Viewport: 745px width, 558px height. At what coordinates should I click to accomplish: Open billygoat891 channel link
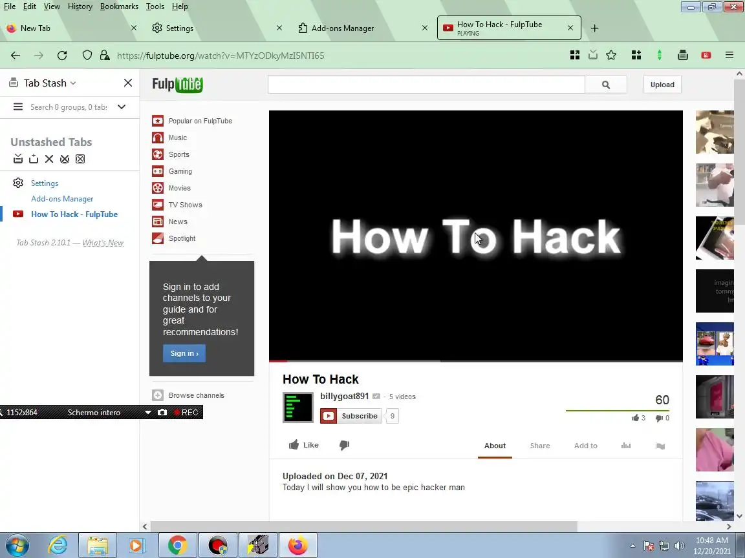345,396
